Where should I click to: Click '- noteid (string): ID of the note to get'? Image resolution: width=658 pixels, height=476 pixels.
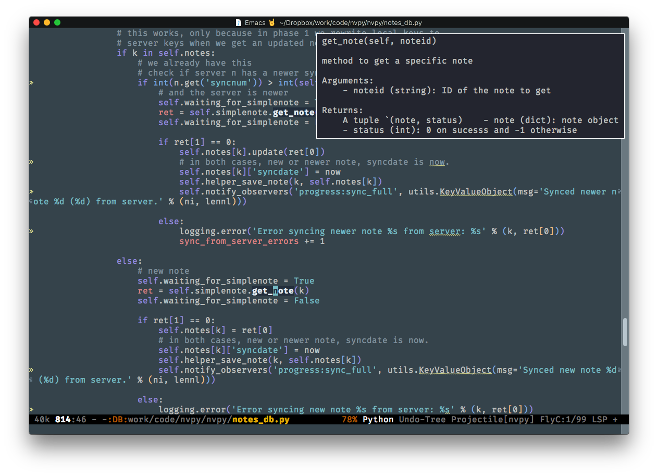446,90
